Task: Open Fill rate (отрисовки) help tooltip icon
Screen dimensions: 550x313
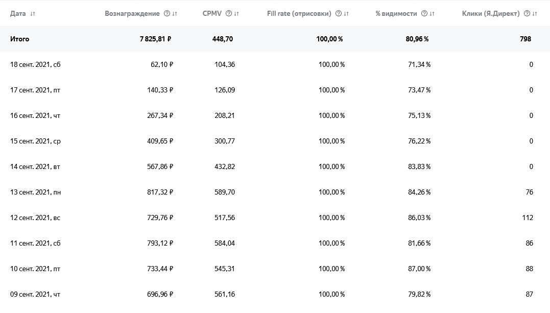Action: 339,14
